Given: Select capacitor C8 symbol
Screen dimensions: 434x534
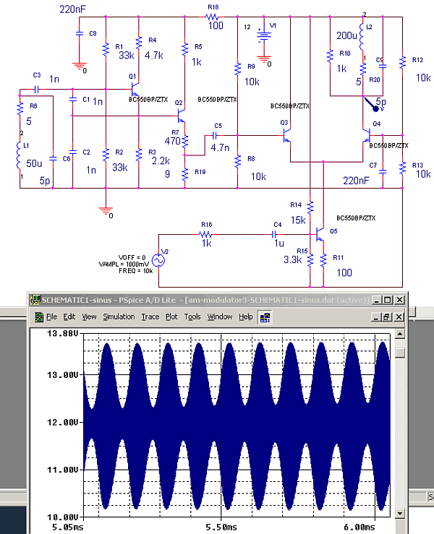Looking at the screenshot, I should 79,33.
